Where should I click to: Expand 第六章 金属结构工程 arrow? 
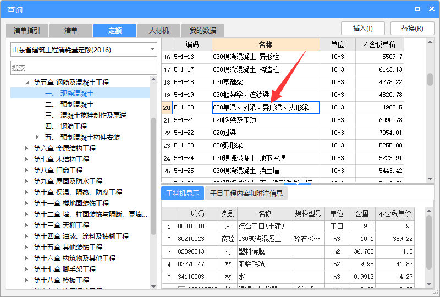[26, 148]
